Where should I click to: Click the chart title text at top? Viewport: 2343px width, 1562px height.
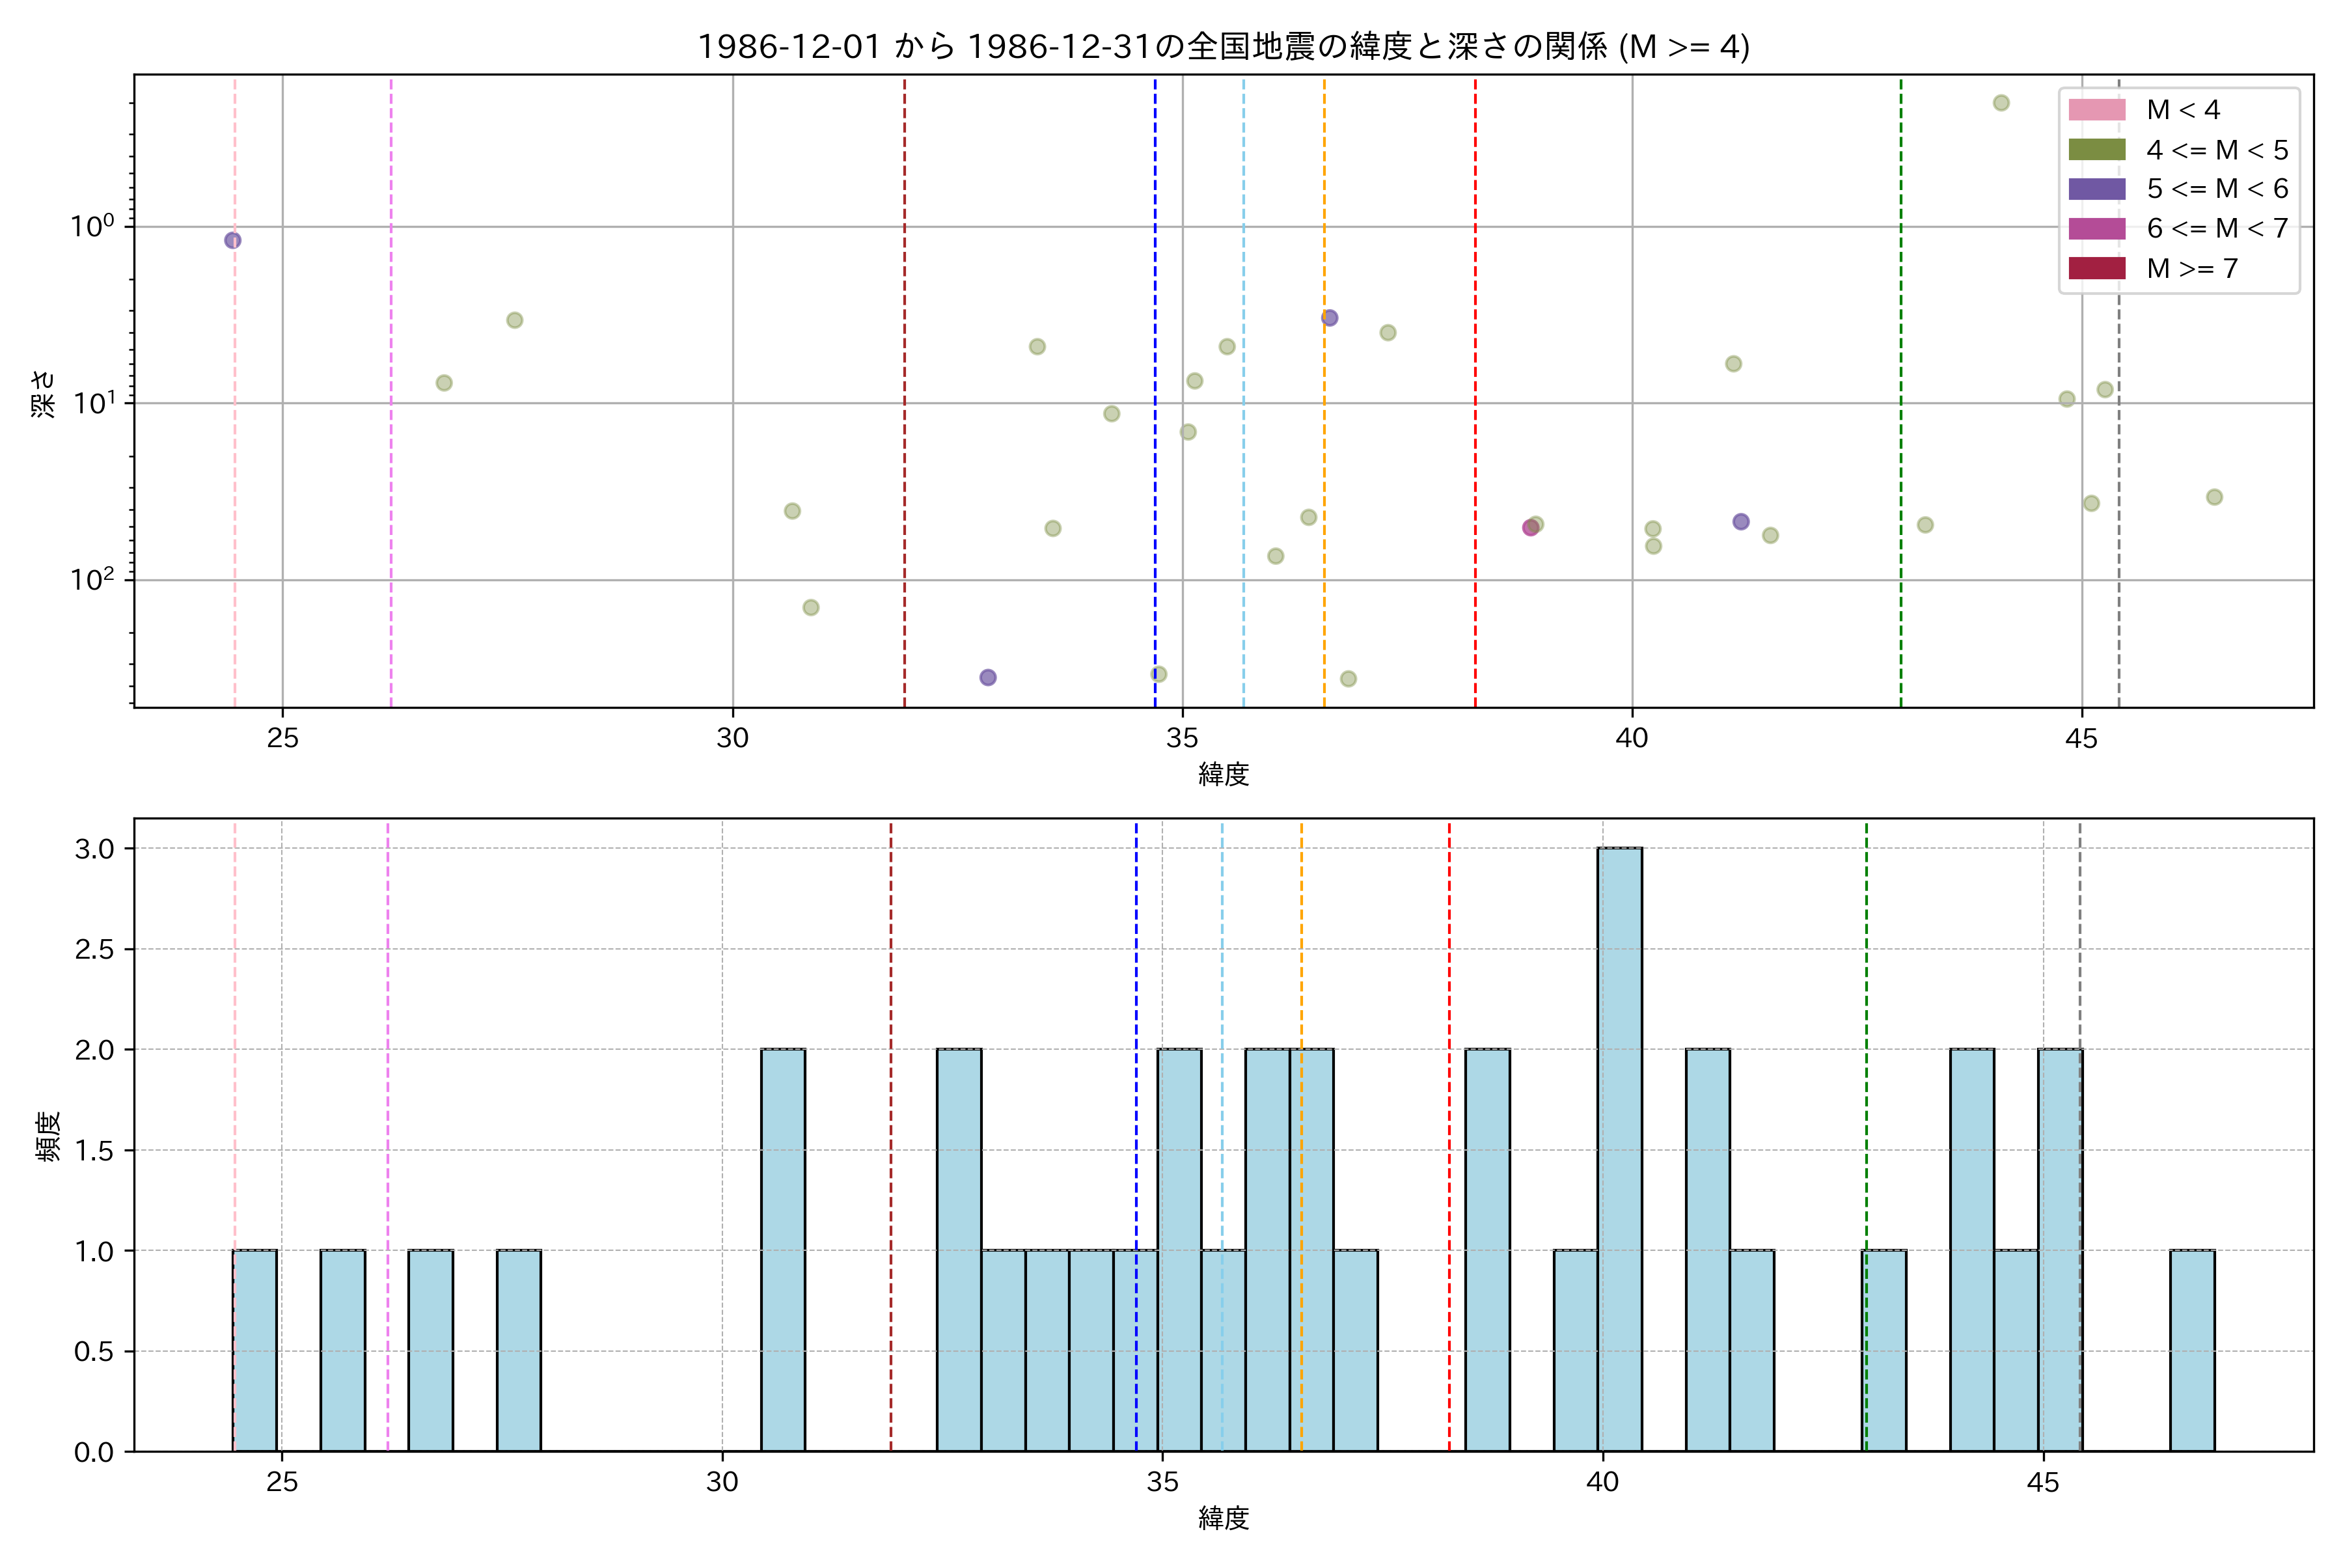1224,47
